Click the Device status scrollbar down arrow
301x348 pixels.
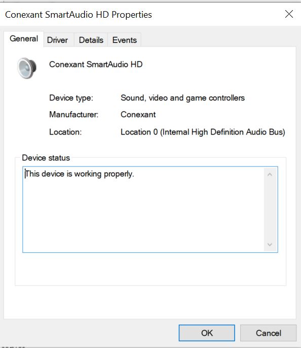[270, 245]
